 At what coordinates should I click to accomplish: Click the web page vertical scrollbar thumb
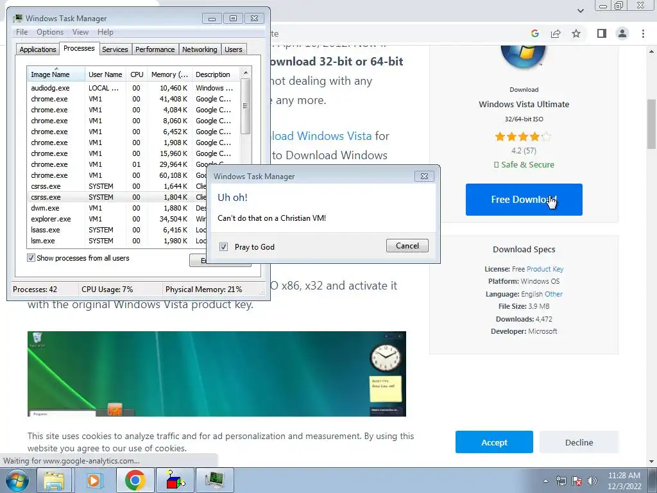pos(651,124)
